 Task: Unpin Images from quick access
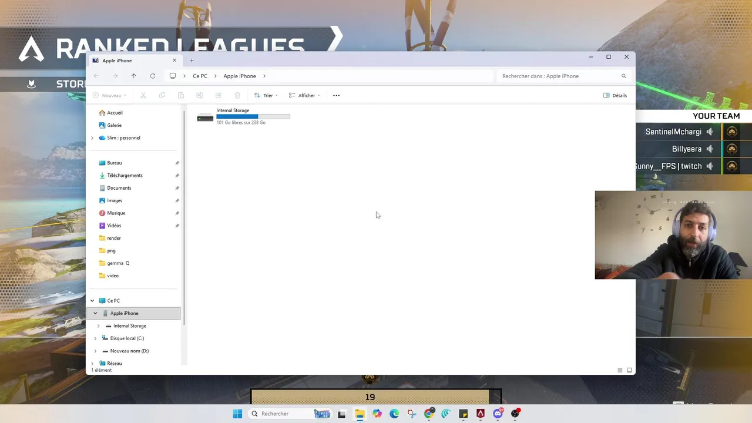pyautogui.click(x=177, y=200)
